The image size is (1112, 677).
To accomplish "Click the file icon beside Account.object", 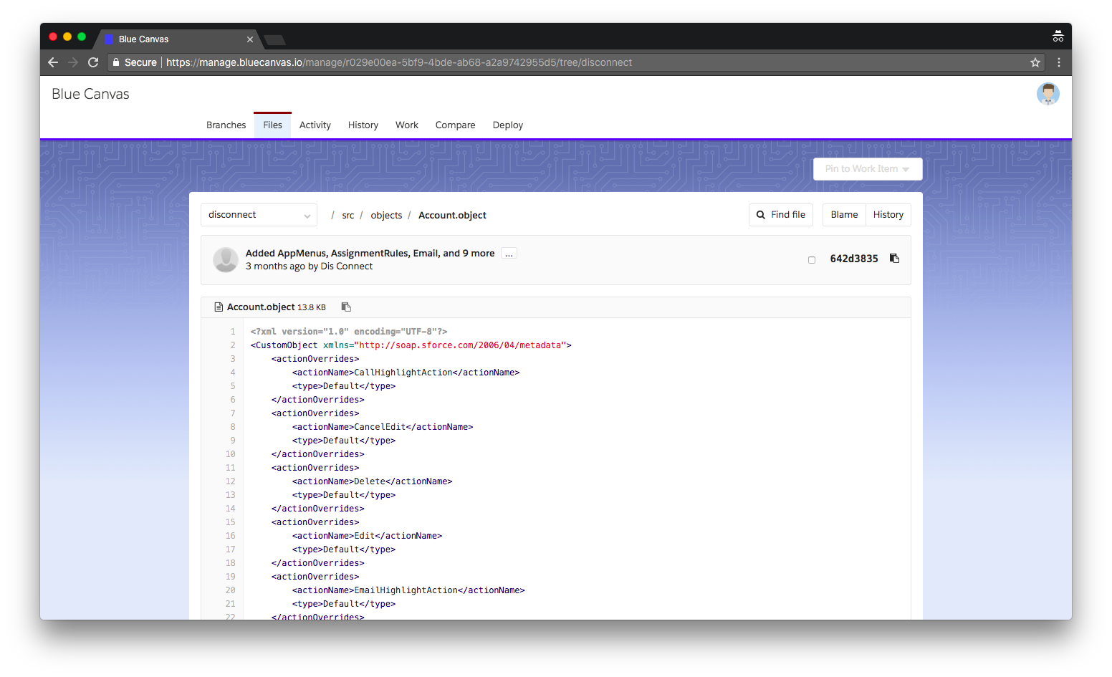I will (219, 307).
